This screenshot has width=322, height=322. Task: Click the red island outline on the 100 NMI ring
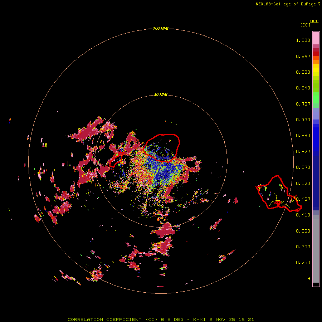click(279, 194)
